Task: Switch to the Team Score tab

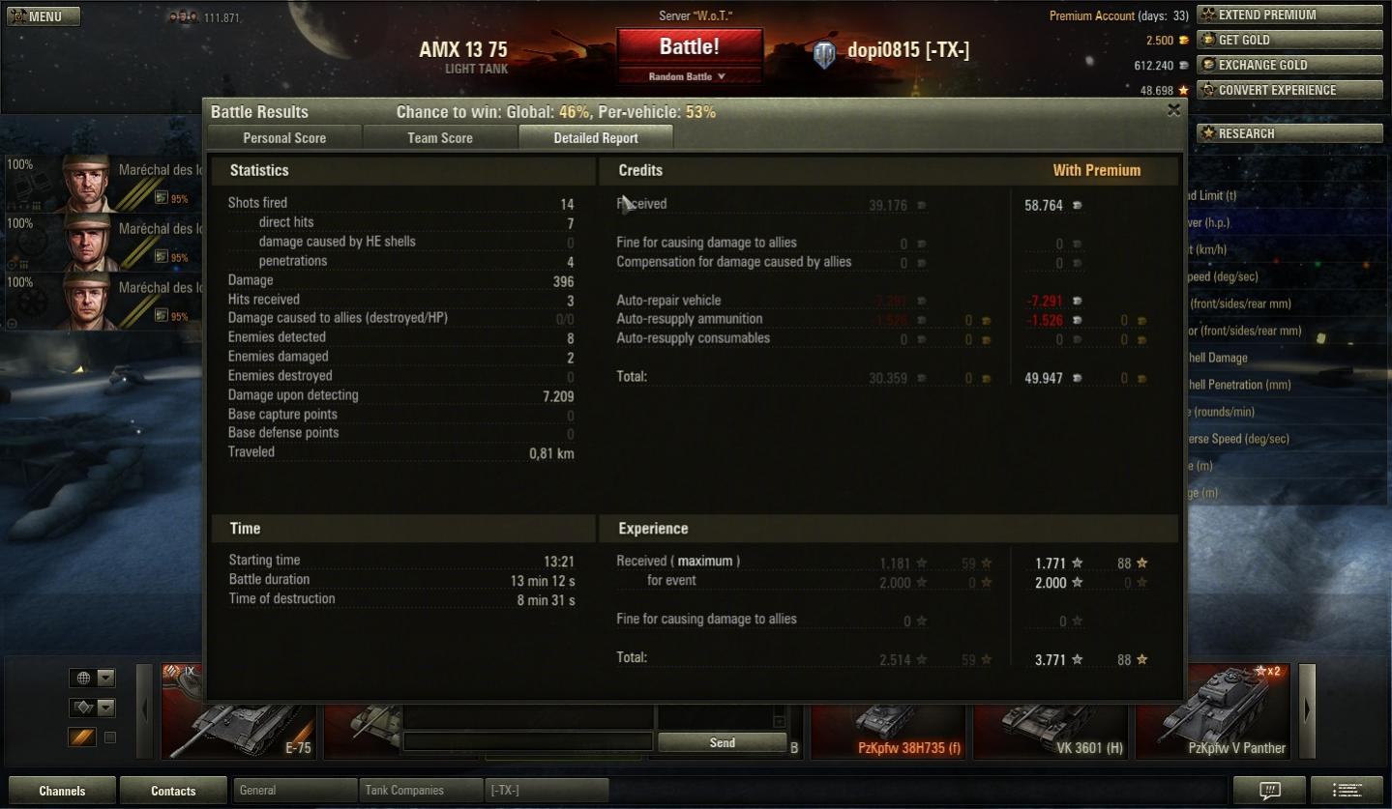Action: [x=440, y=138]
